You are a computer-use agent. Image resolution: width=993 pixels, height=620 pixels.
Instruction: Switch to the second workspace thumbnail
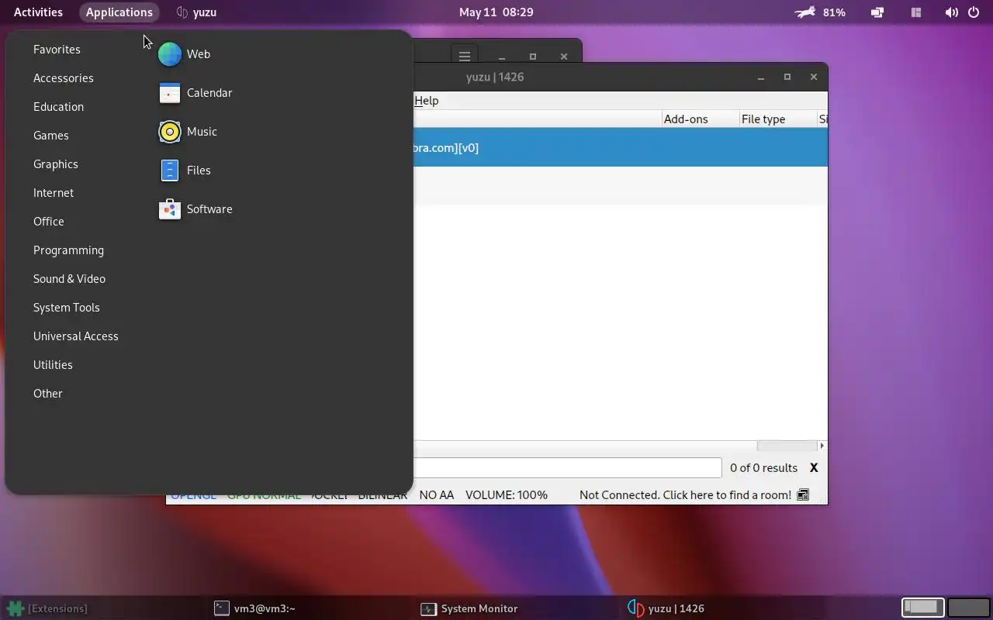click(969, 608)
